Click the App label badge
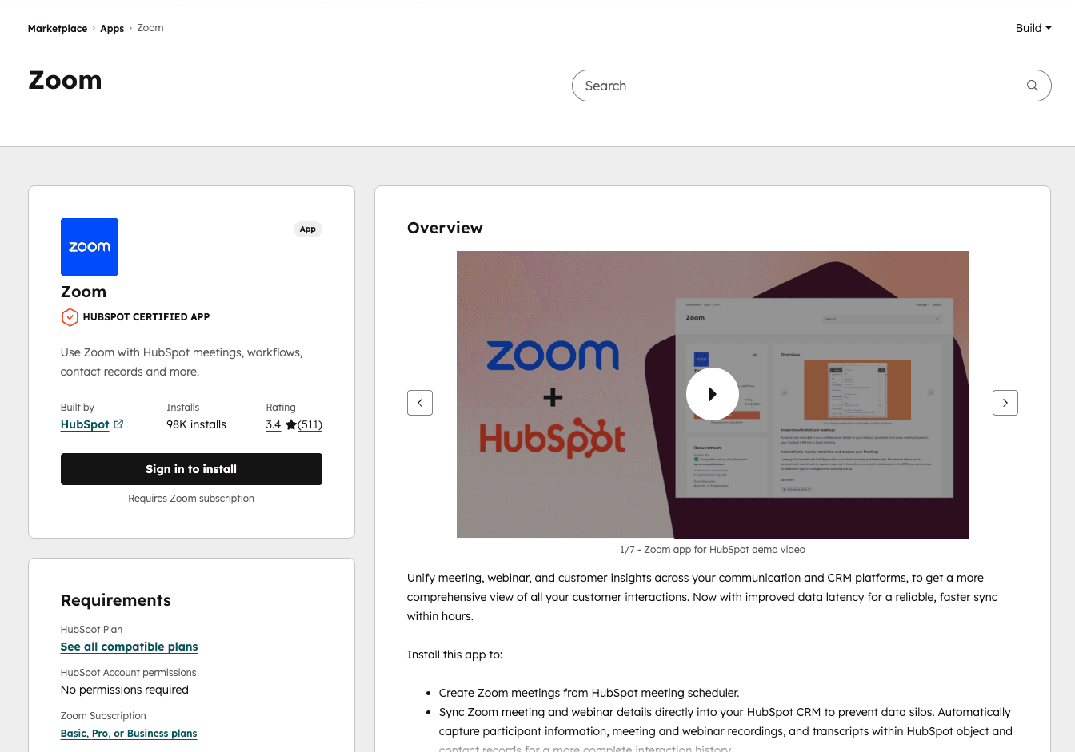This screenshot has width=1075, height=752. pos(307,229)
